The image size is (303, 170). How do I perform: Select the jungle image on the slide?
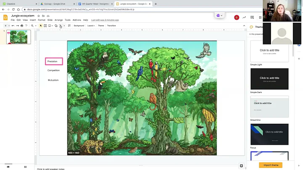(x=142, y=98)
